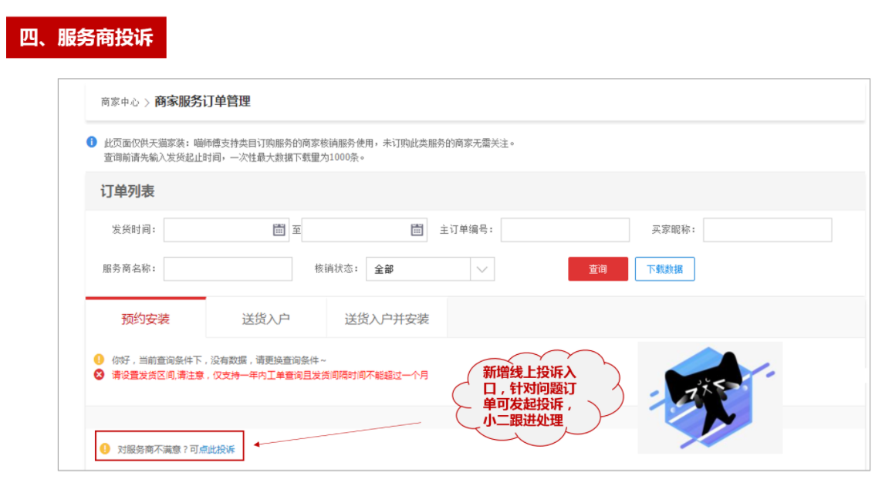Focus the 主订单编号 input field

pos(565,230)
